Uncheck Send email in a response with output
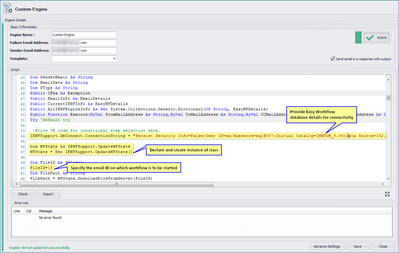The width and height of the screenshot is (399, 253). [x=333, y=58]
